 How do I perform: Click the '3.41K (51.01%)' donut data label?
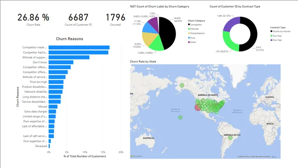tap(260, 49)
